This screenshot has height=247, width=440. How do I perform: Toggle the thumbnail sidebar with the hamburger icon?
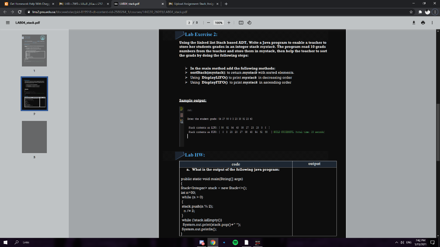(8, 23)
